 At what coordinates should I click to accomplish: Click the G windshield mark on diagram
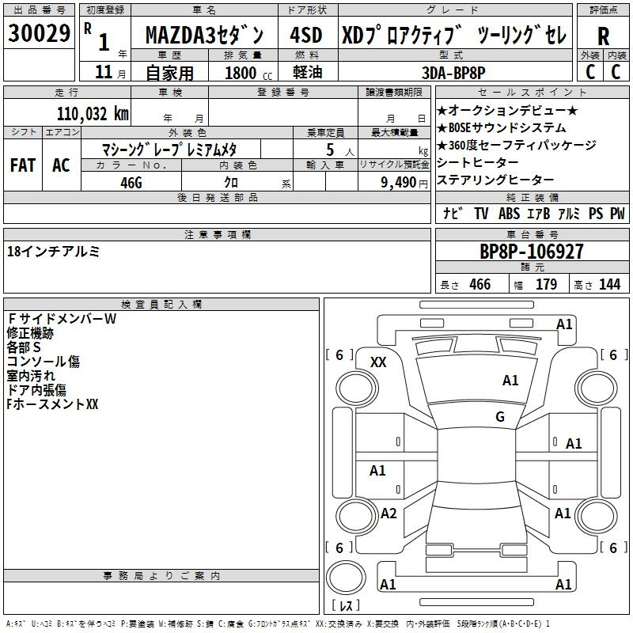(500, 417)
